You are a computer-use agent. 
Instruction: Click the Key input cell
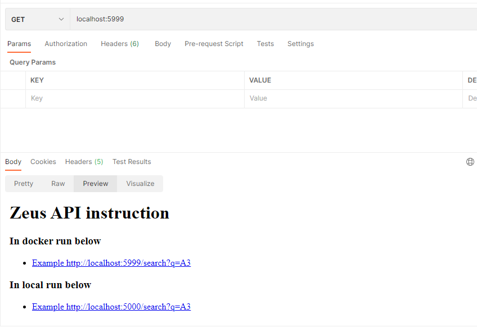click(135, 98)
